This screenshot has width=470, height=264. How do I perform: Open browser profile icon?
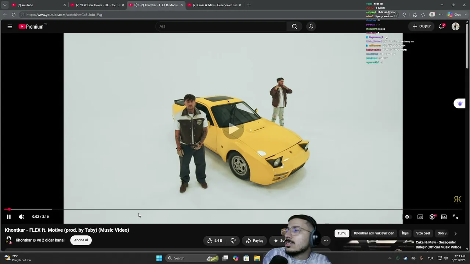(x=432, y=15)
